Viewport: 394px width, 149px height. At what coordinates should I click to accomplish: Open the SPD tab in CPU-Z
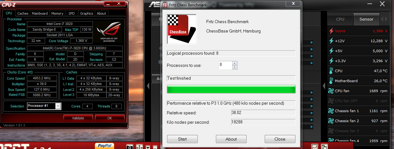point(72,13)
